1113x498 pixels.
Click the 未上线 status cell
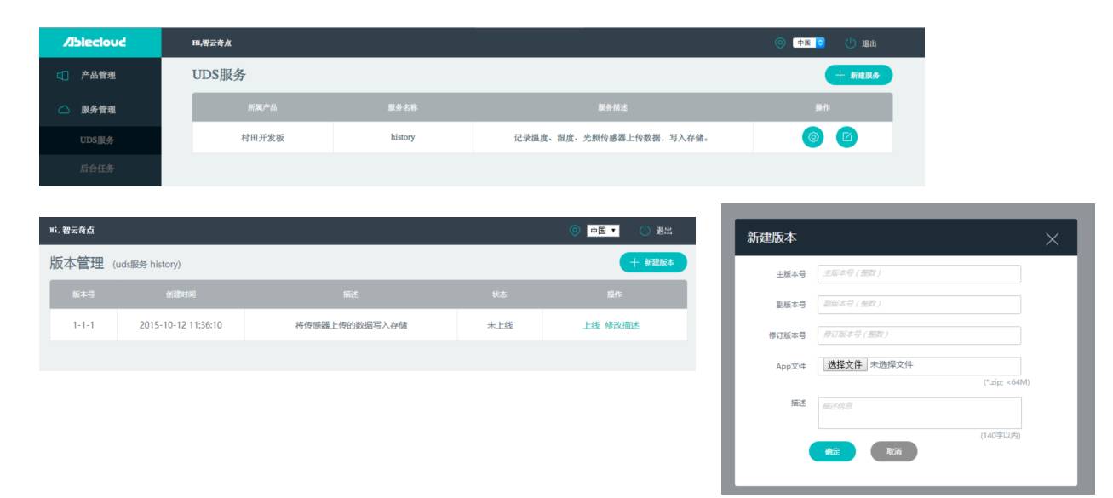coord(500,325)
